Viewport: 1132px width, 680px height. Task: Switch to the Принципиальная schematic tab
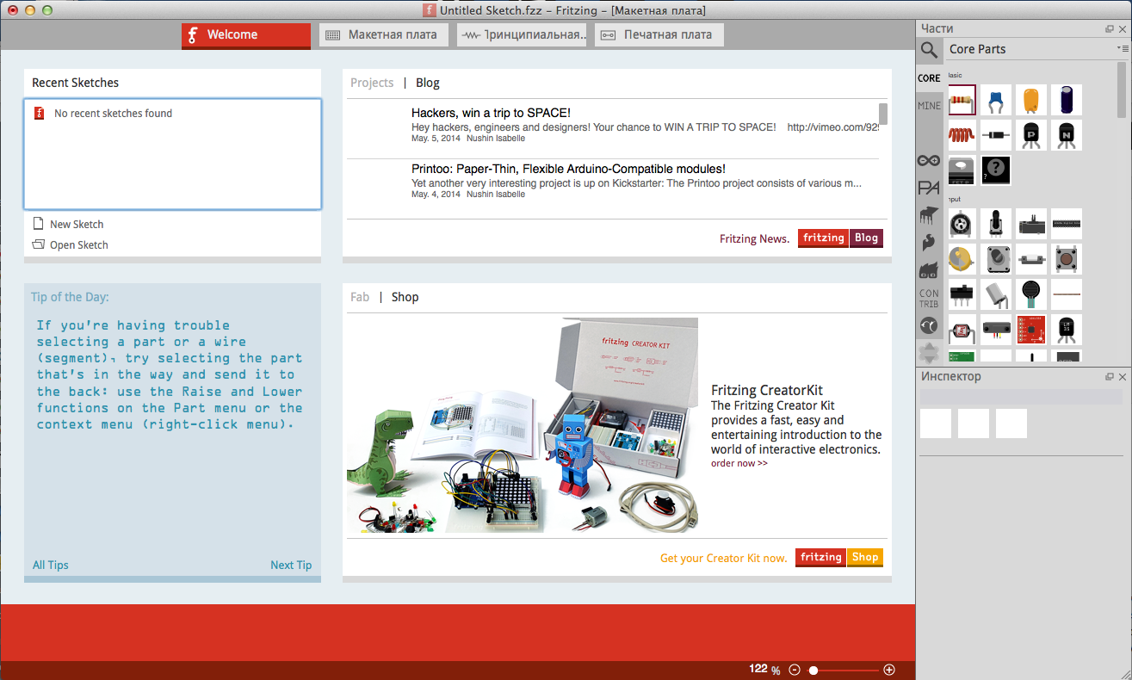pyautogui.click(x=522, y=35)
